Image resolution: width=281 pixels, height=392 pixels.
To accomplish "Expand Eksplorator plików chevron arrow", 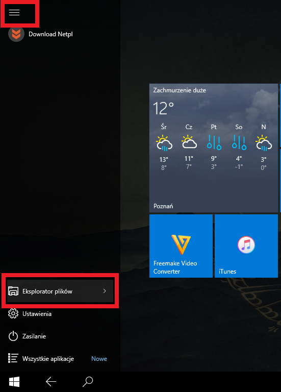I will pyautogui.click(x=105, y=291).
